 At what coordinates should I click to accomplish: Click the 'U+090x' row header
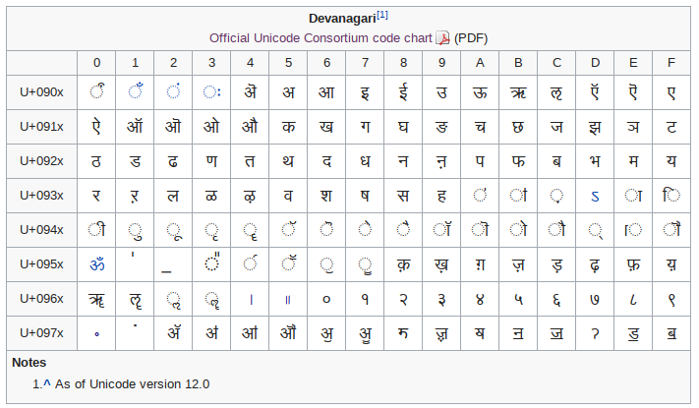pyautogui.click(x=41, y=92)
